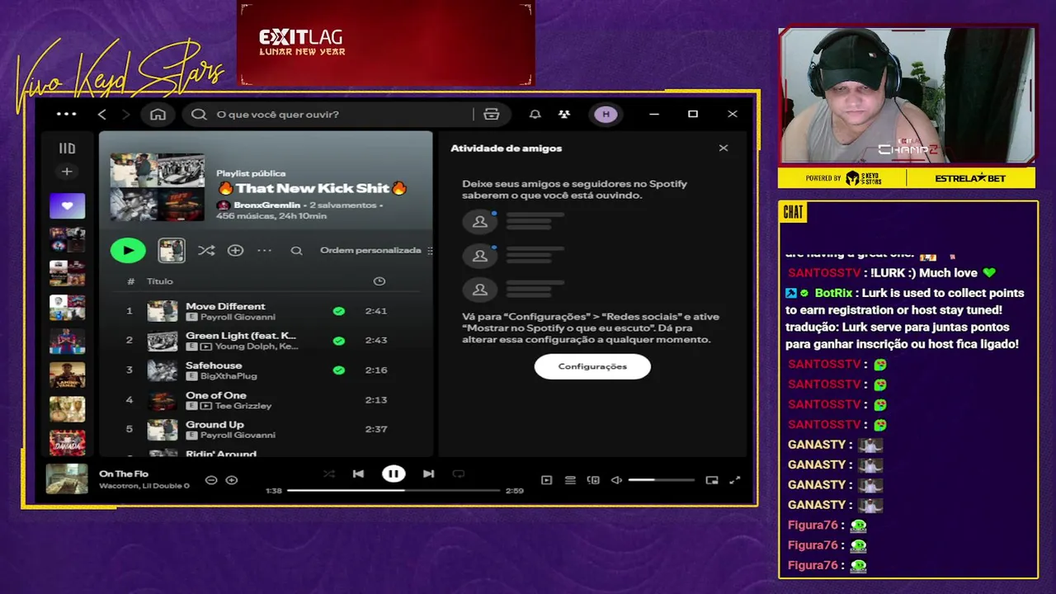This screenshot has height=594, width=1056.
Task: Click Safehouse track album thumbnail
Action: tap(163, 370)
